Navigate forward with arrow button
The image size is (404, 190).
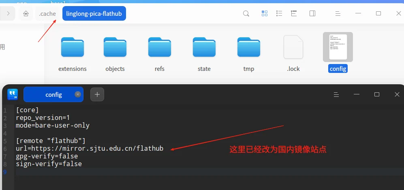pos(8,13)
